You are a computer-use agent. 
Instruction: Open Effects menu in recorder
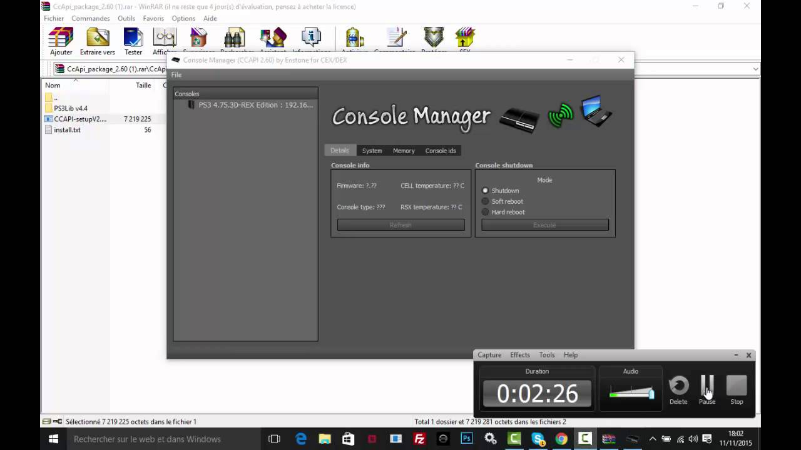pyautogui.click(x=520, y=355)
